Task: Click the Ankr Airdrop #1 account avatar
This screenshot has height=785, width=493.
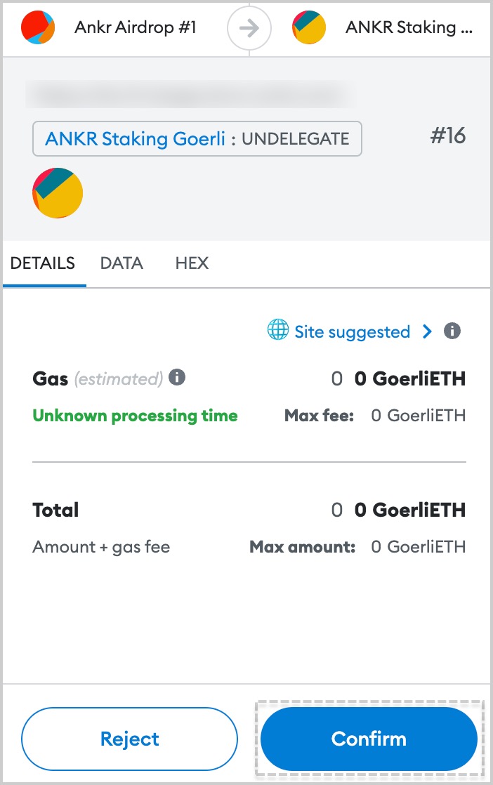Action: click(37, 27)
